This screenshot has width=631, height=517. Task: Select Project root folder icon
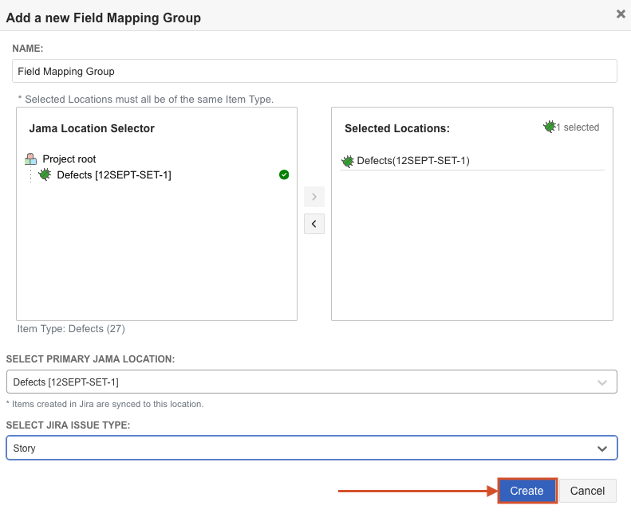[30, 159]
